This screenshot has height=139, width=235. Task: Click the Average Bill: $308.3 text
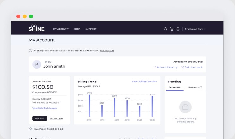coord(89,86)
